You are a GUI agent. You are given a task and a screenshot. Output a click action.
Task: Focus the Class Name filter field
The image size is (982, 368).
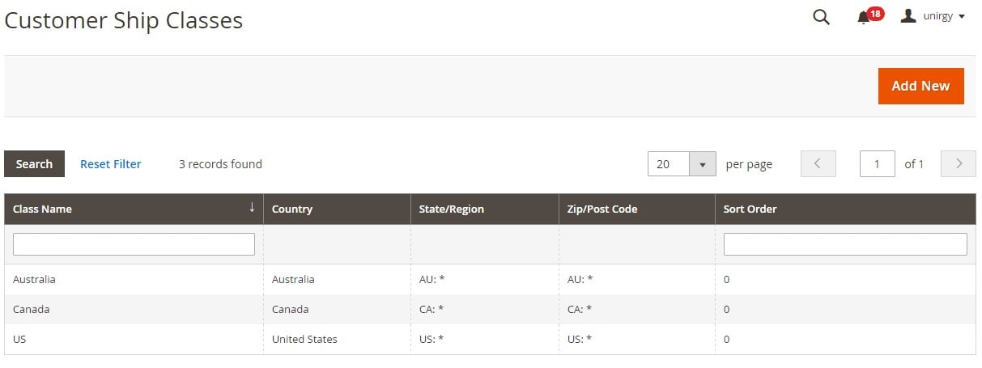coord(134,244)
